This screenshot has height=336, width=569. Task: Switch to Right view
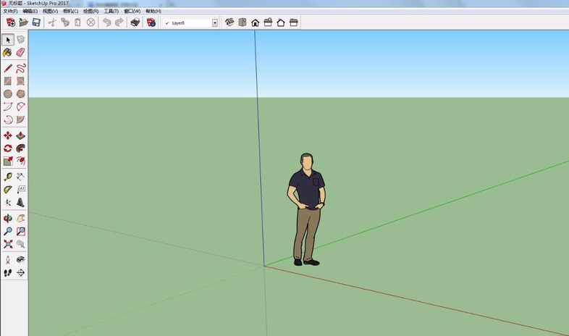coord(268,22)
